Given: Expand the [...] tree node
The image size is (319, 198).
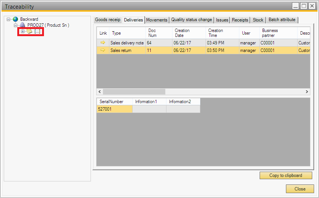Looking at the screenshot, I should 23,32.
